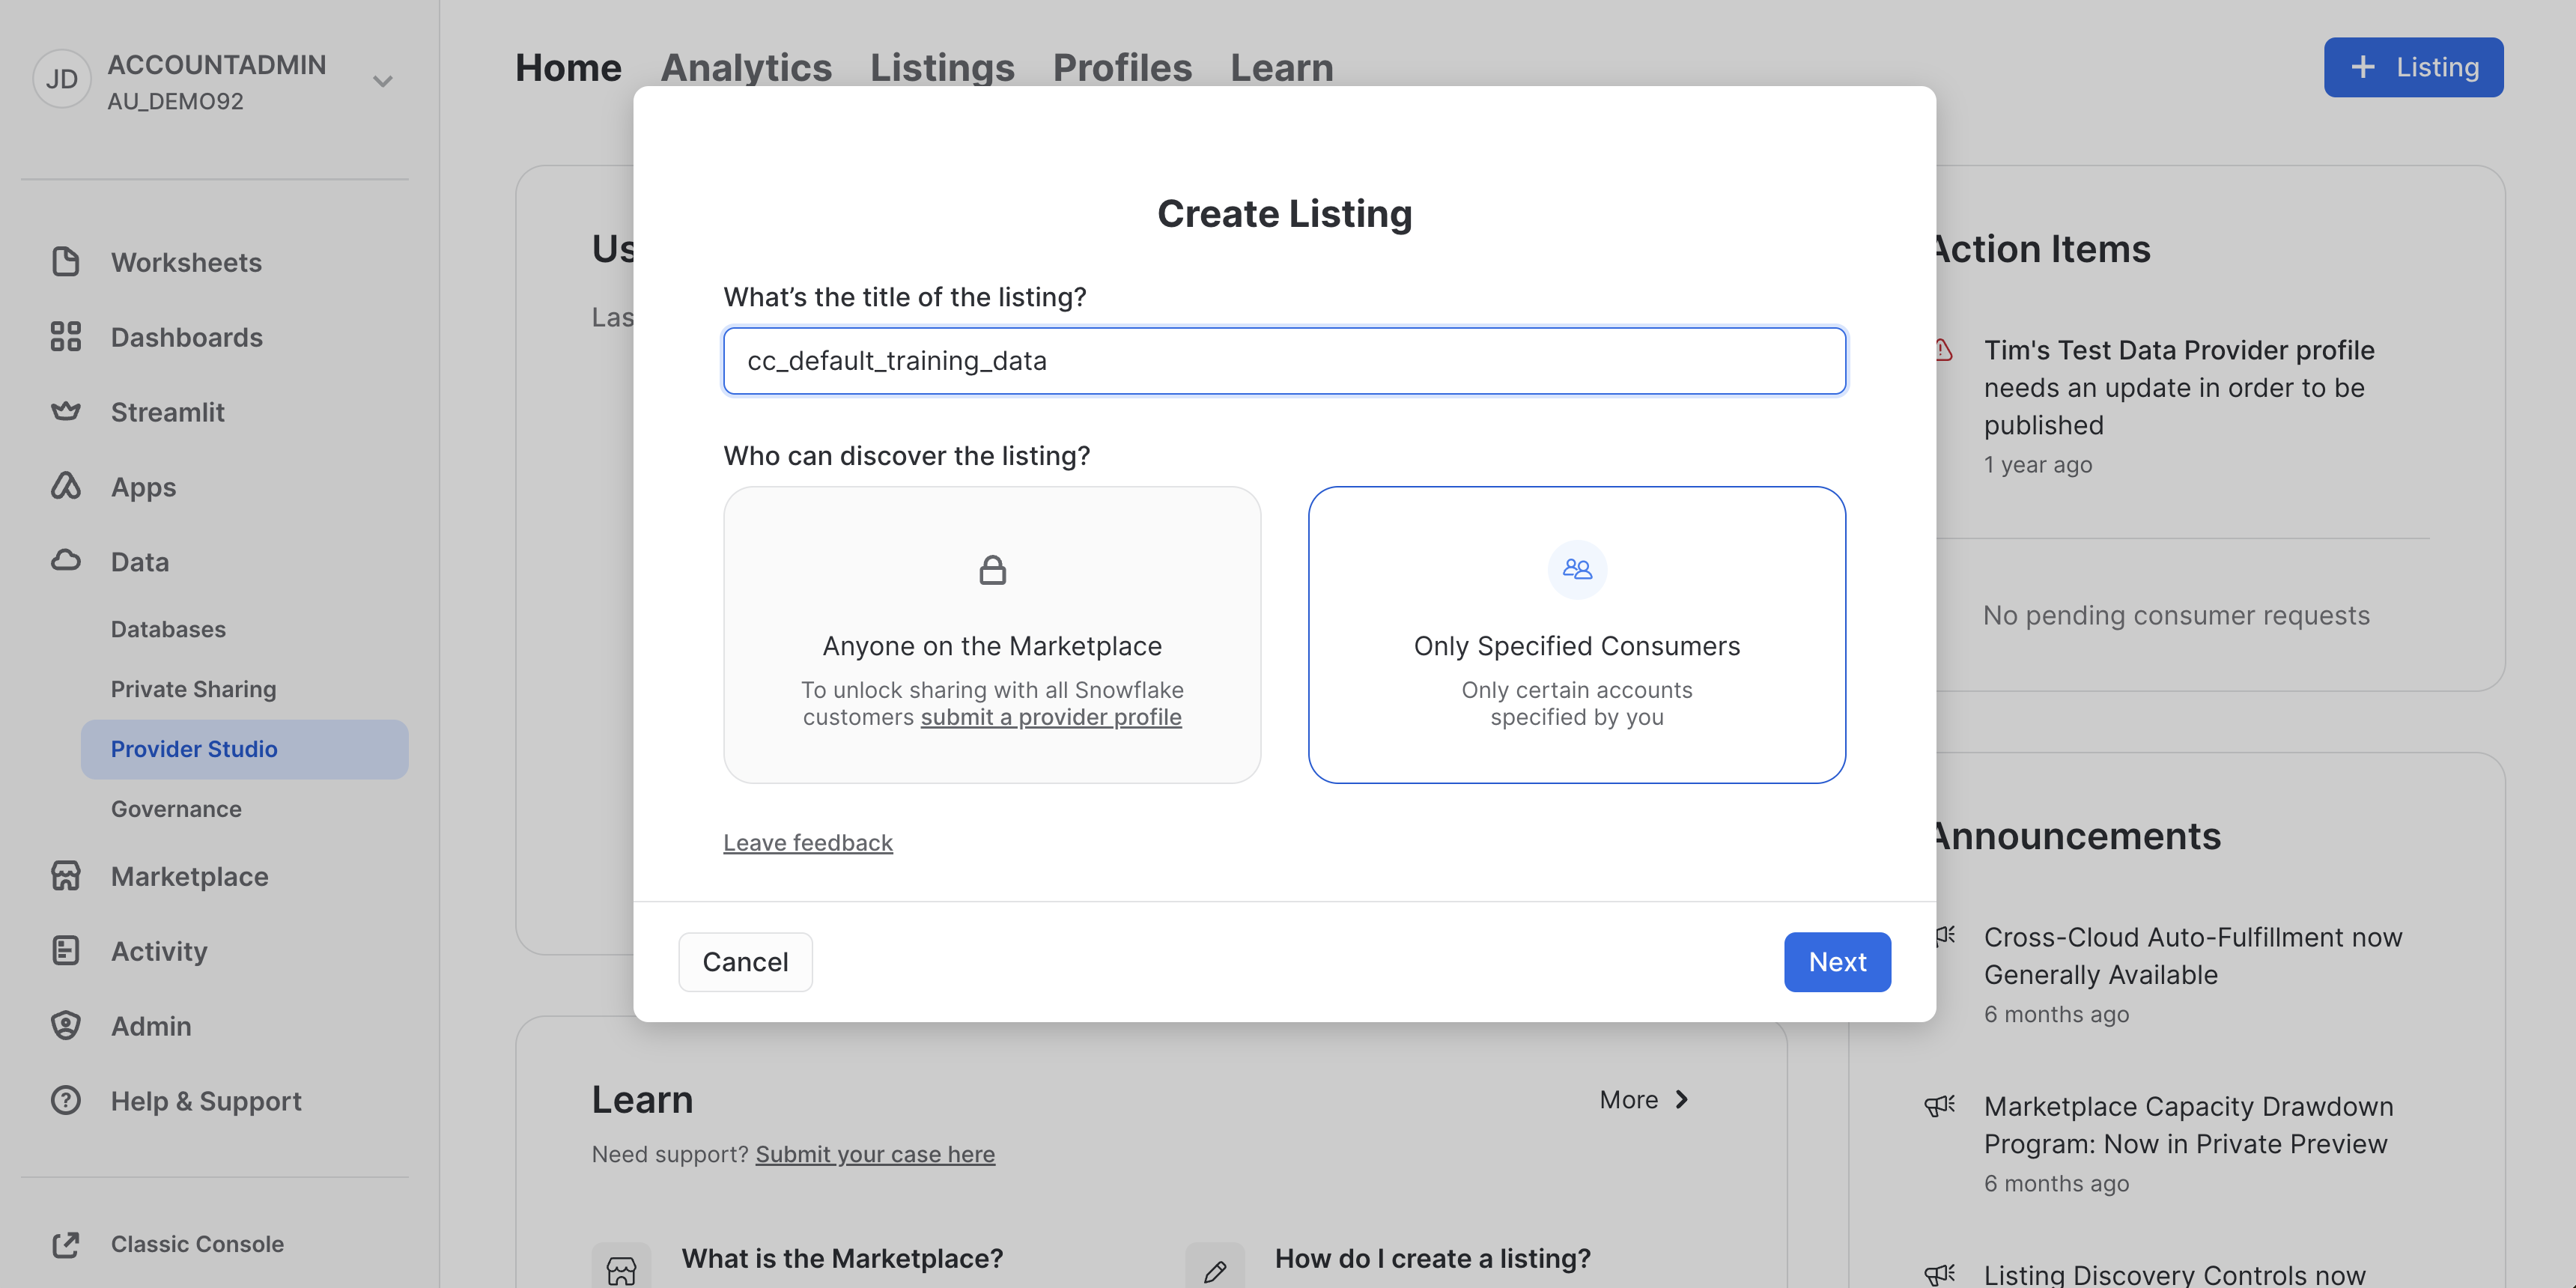
Task: Click the Streamlit crown icon
Action: tap(65, 411)
